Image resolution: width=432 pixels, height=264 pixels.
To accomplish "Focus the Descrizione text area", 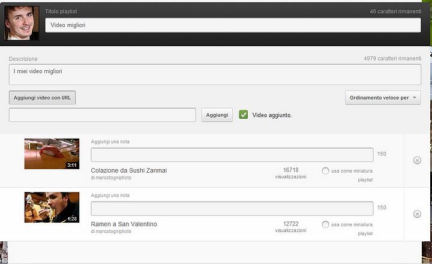I will 215,74.
